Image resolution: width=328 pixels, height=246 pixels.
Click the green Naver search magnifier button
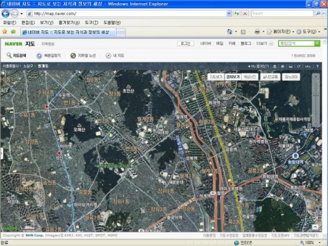[x=317, y=44]
